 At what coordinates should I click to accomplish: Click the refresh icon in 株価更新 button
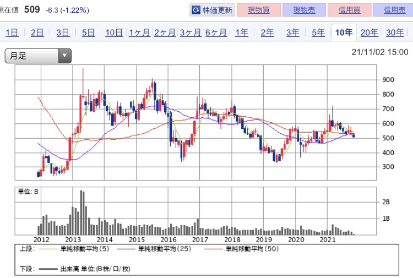click(x=195, y=10)
